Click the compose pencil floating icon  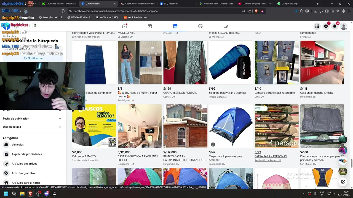point(343,182)
